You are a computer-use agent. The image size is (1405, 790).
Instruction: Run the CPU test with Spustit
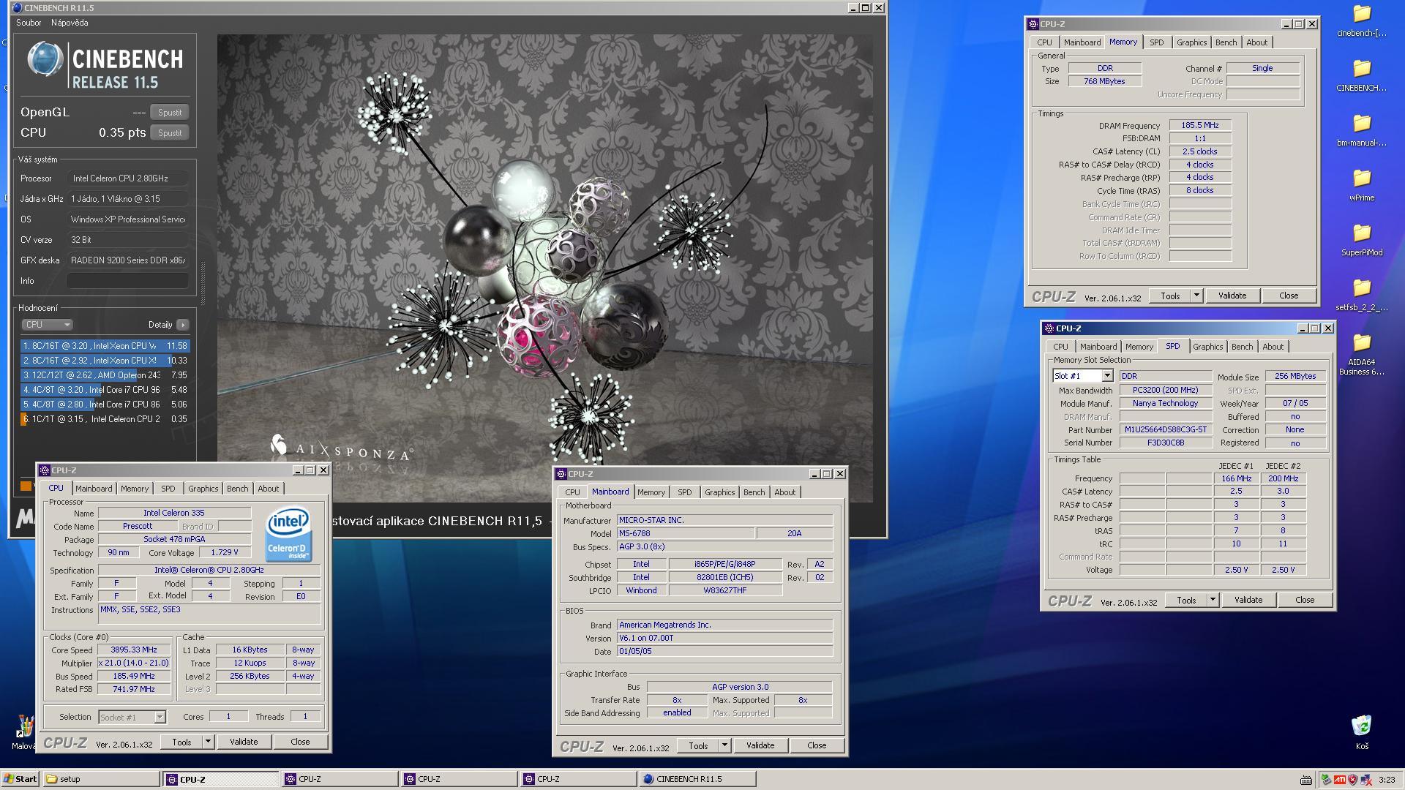[170, 133]
